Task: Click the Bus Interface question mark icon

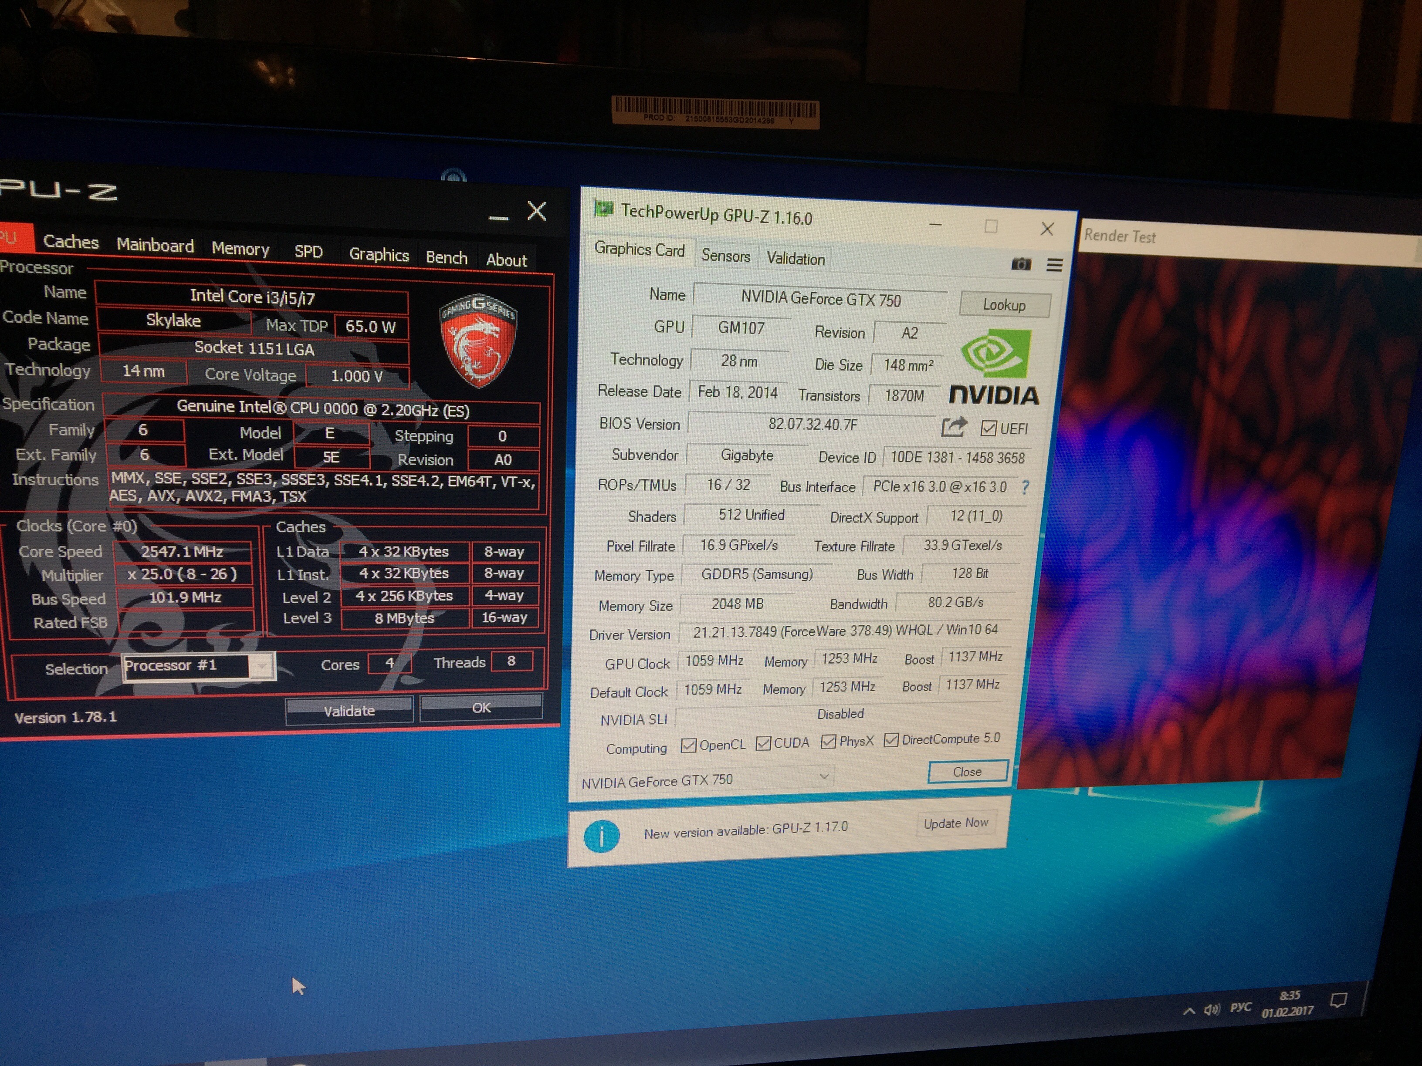Action: pyautogui.click(x=1025, y=487)
